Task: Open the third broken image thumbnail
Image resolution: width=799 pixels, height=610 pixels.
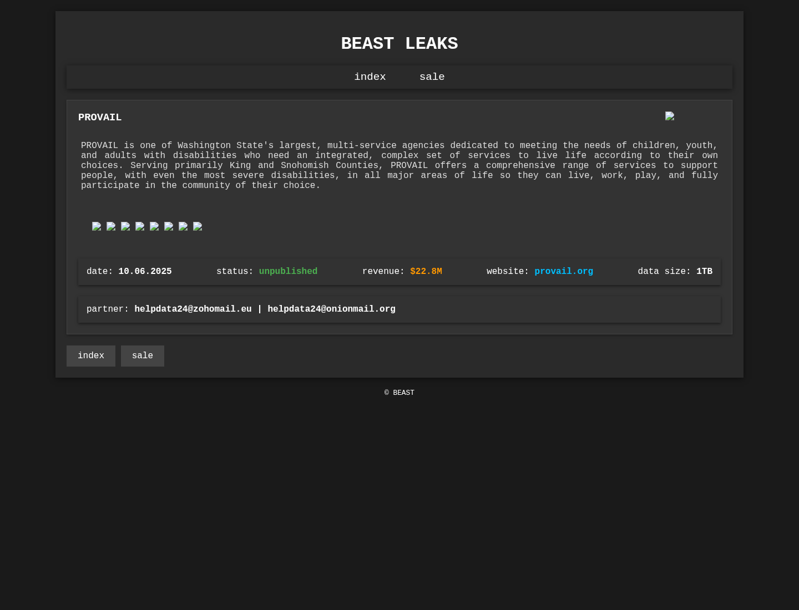Action: pyautogui.click(x=125, y=226)
